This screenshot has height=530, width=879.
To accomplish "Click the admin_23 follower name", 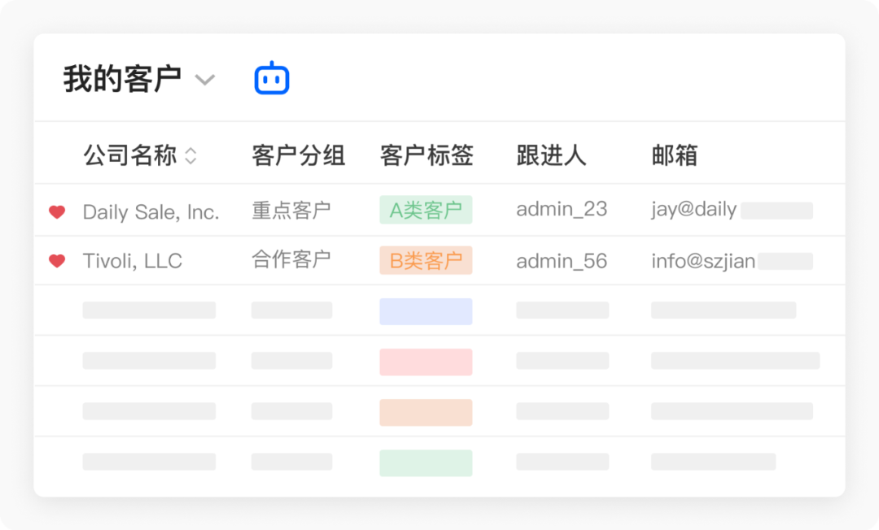I will pos(562,210).
